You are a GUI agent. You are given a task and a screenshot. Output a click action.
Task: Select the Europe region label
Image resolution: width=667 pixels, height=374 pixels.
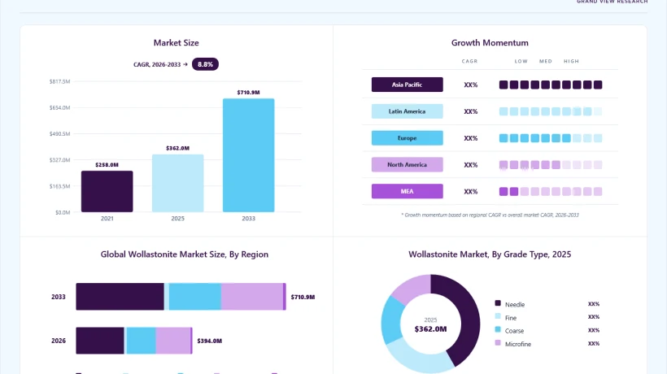[x=407, y=138]
